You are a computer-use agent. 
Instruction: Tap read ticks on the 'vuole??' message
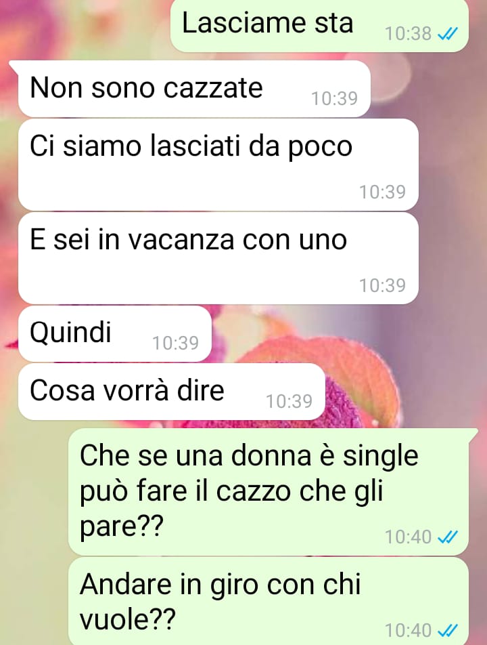point(448,630)
